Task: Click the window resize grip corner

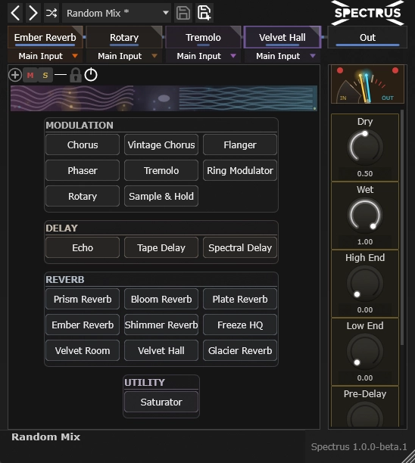Action: [408, 456]
